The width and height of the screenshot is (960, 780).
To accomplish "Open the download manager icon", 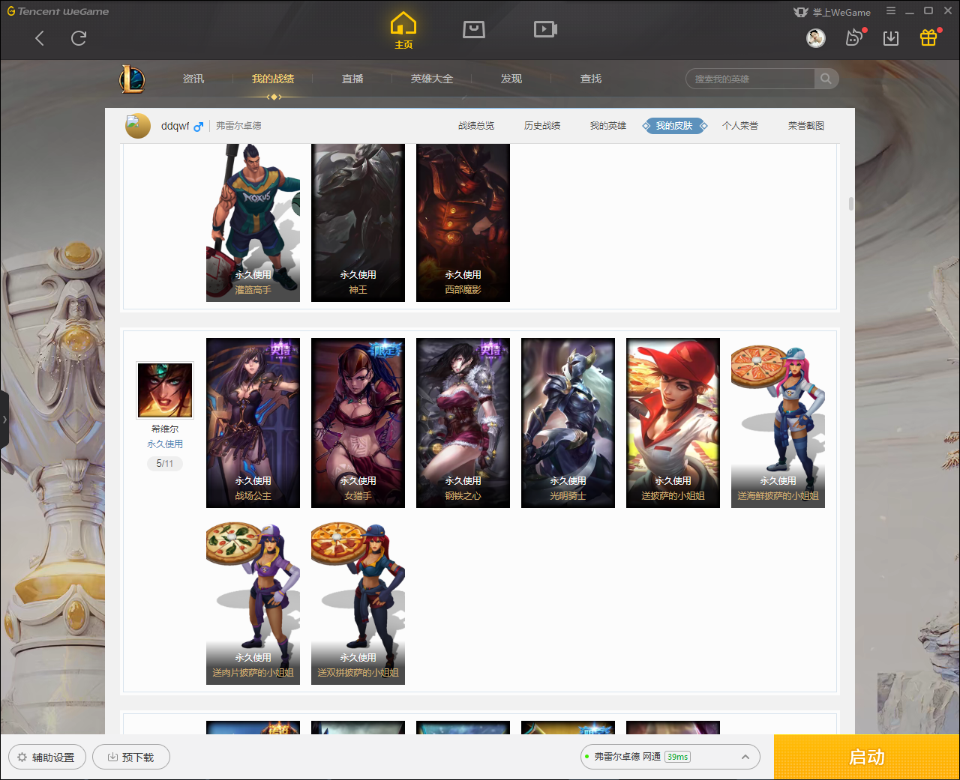I will [891, 38].
